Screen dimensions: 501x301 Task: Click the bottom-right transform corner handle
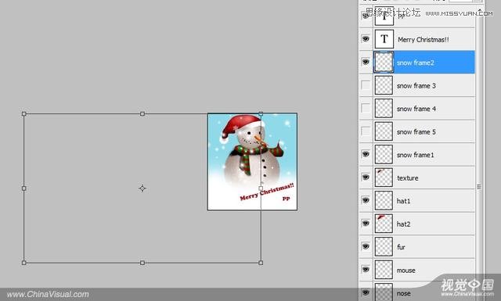pos(261,263)
